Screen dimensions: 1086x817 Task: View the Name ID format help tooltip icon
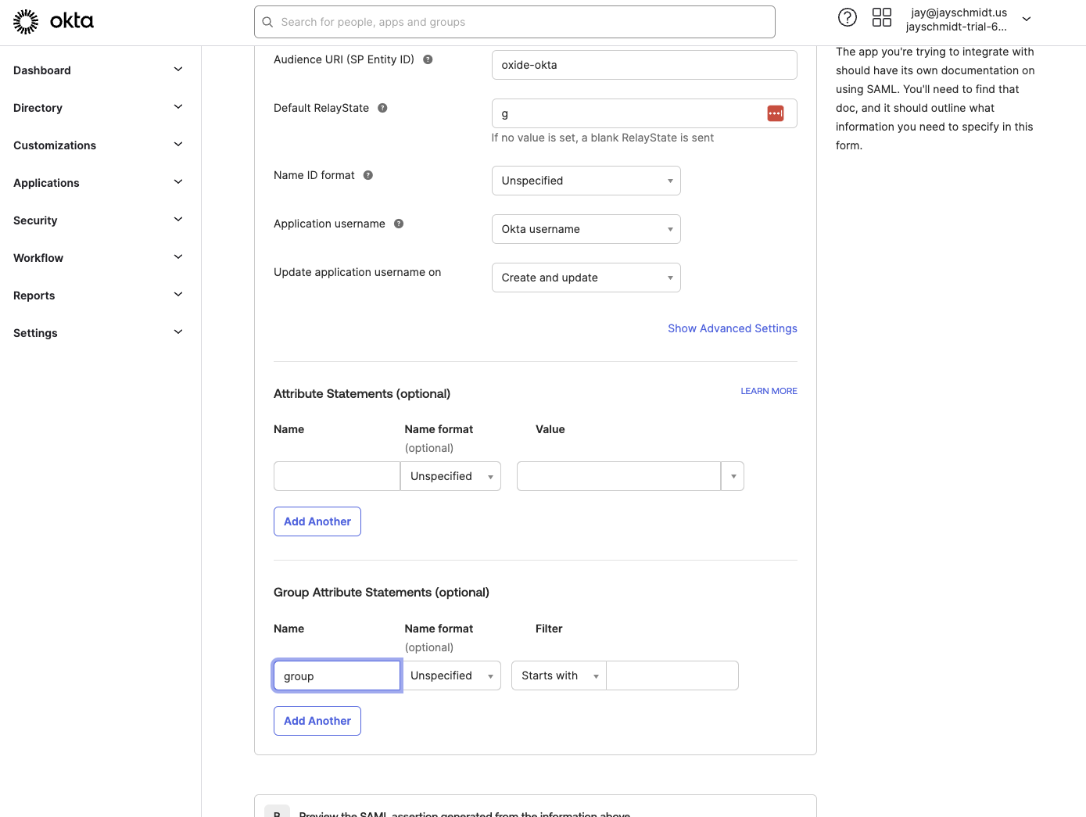coord(367,175)
